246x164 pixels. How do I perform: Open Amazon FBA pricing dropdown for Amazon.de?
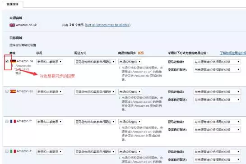point(217,62)
